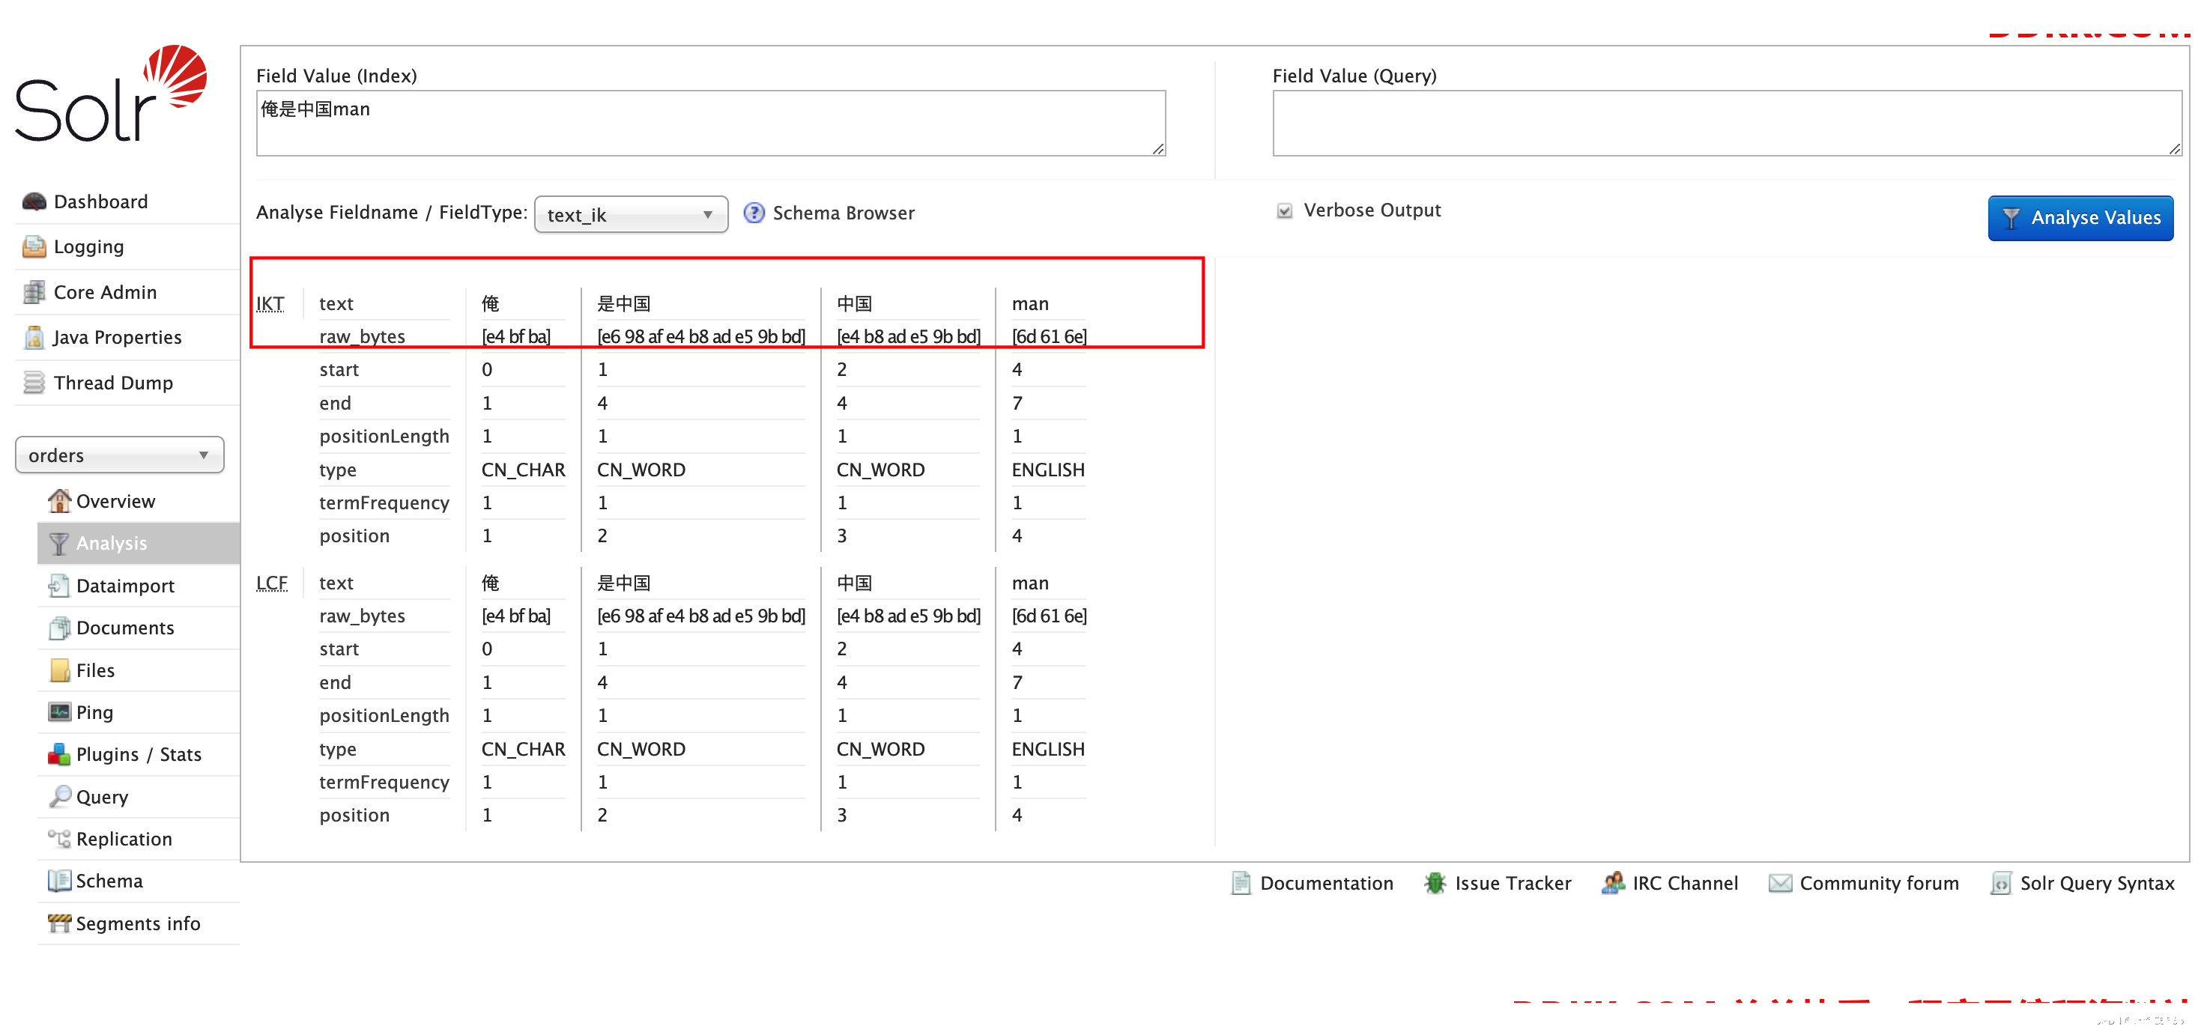Open the text_ik field type dropdown
The width and height of the screenshot is (2195, 1032).
pos(631,215)
